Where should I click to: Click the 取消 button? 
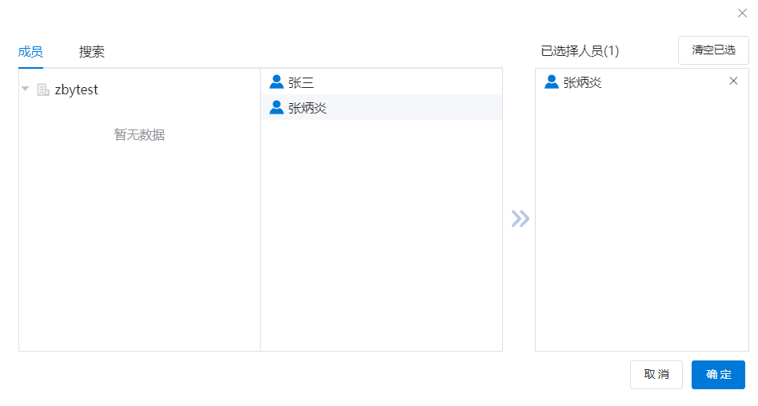[656, 375]
